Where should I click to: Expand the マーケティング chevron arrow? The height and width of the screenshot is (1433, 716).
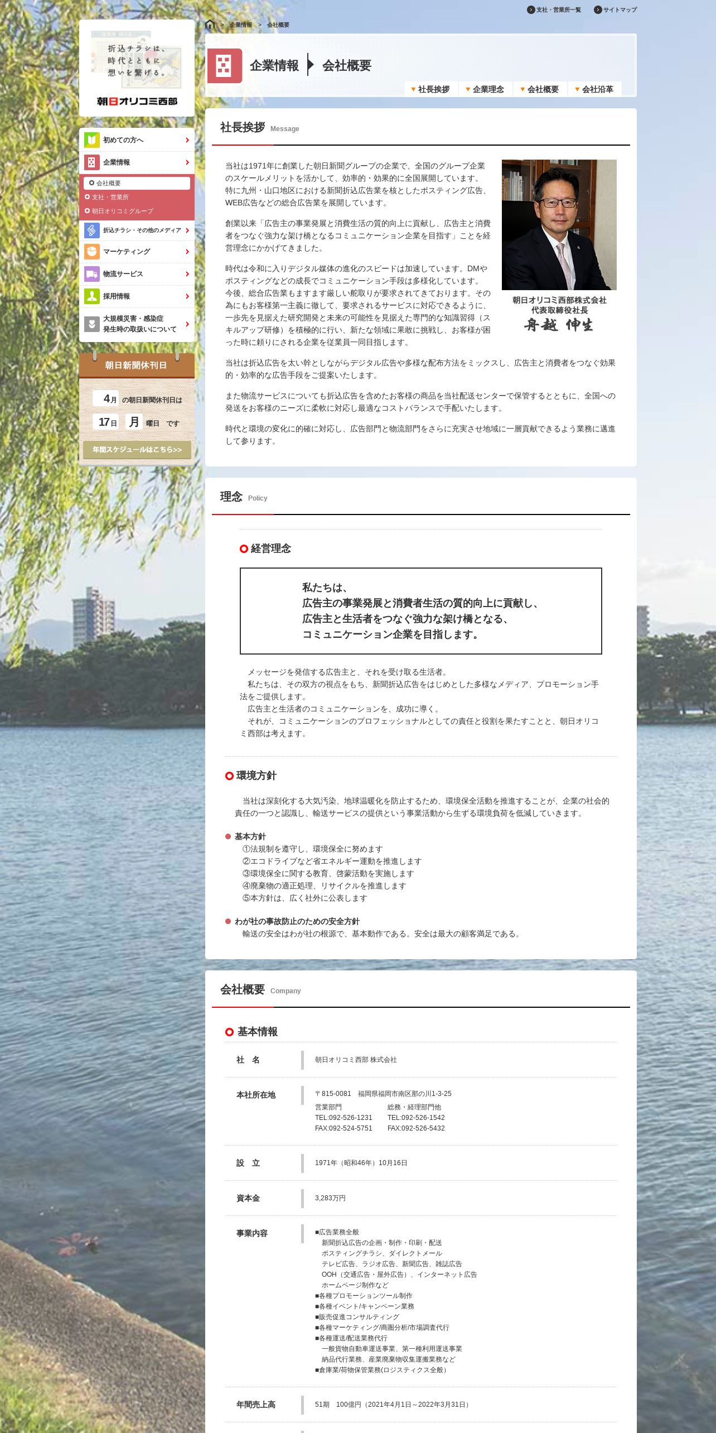[187, 252]
